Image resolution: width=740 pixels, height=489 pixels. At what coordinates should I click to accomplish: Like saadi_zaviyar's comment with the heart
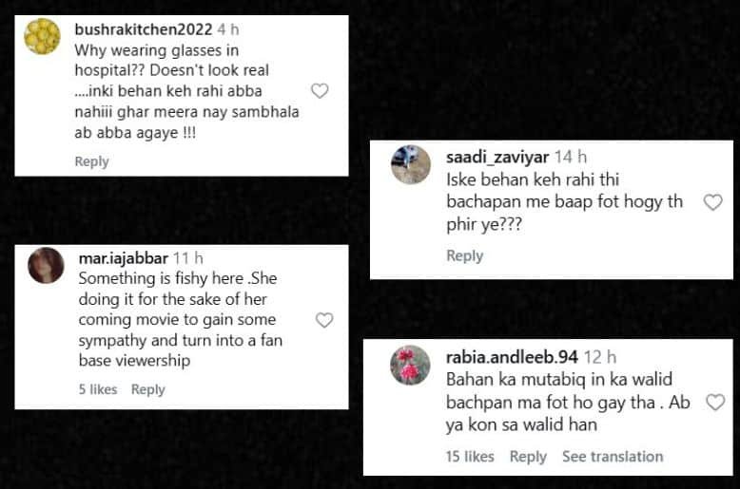coord(711,202)
